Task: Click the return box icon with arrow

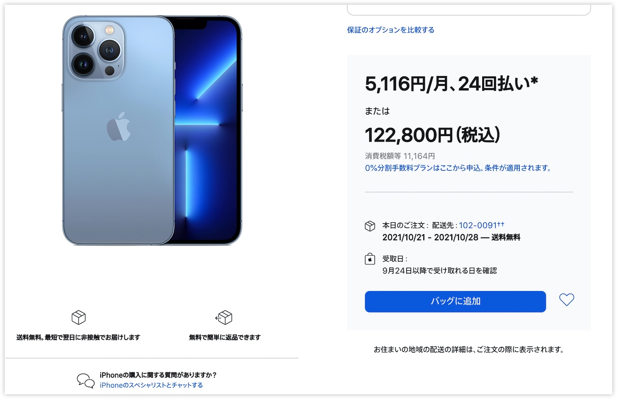Action: tap(224, 317)
